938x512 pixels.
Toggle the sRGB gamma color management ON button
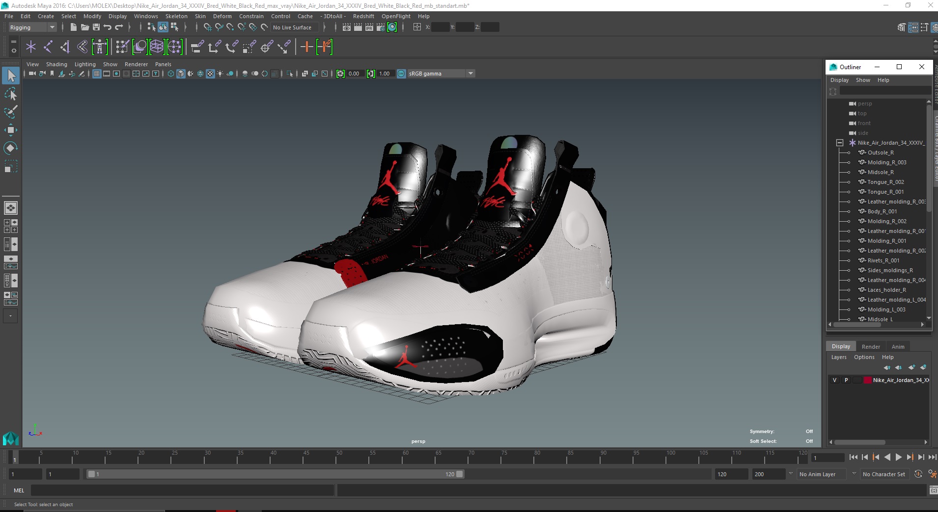[401, 74]
